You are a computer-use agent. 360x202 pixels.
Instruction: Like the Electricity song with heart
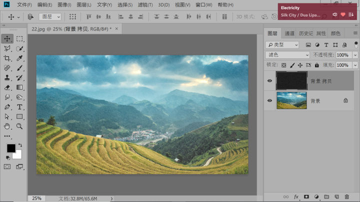pos(343,15)
